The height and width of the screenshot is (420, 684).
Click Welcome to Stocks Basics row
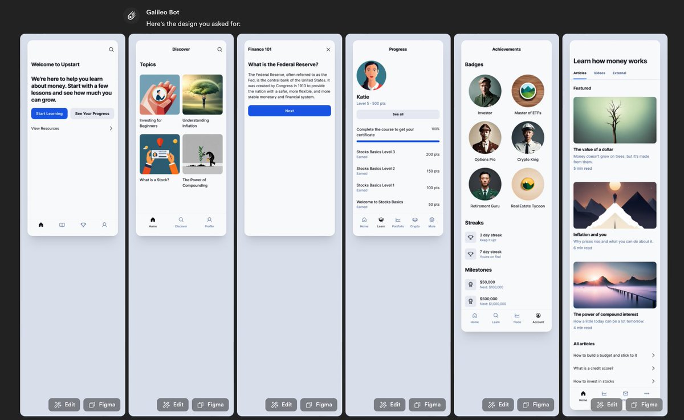[398, 204]
